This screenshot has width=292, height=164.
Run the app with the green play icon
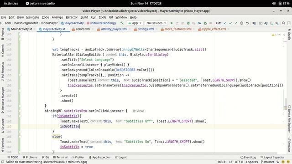click(172, 23)
